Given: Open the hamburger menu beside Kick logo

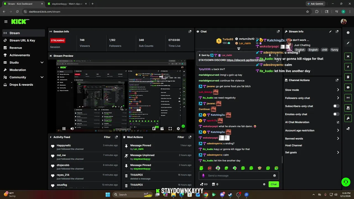Looking at the screenshot, I should (6, 22).
